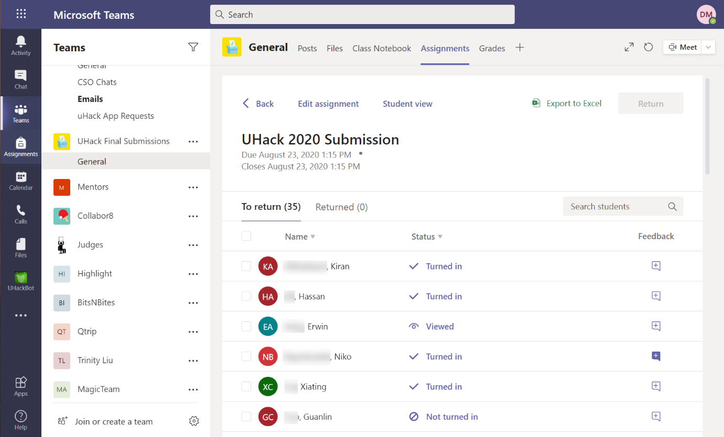Viewport: 724px width, 437px height.
Task: Click the manage teams gear icon
Action: (194, 421)
